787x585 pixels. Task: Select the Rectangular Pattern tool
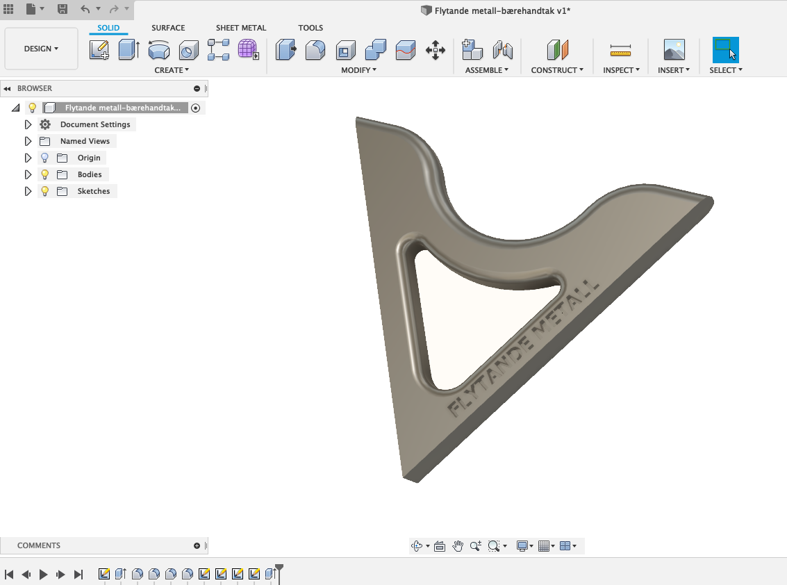click(x=219, y=50)
